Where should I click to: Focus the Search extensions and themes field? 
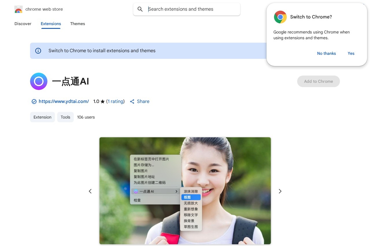191,9
